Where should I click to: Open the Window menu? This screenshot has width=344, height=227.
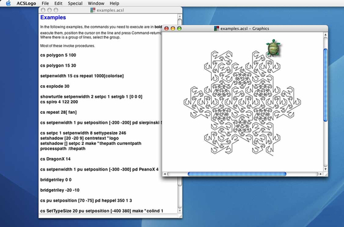[x=96, y=3]
